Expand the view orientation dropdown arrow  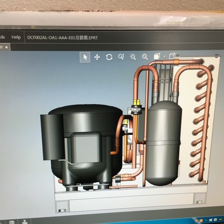(x=165, y=56)
